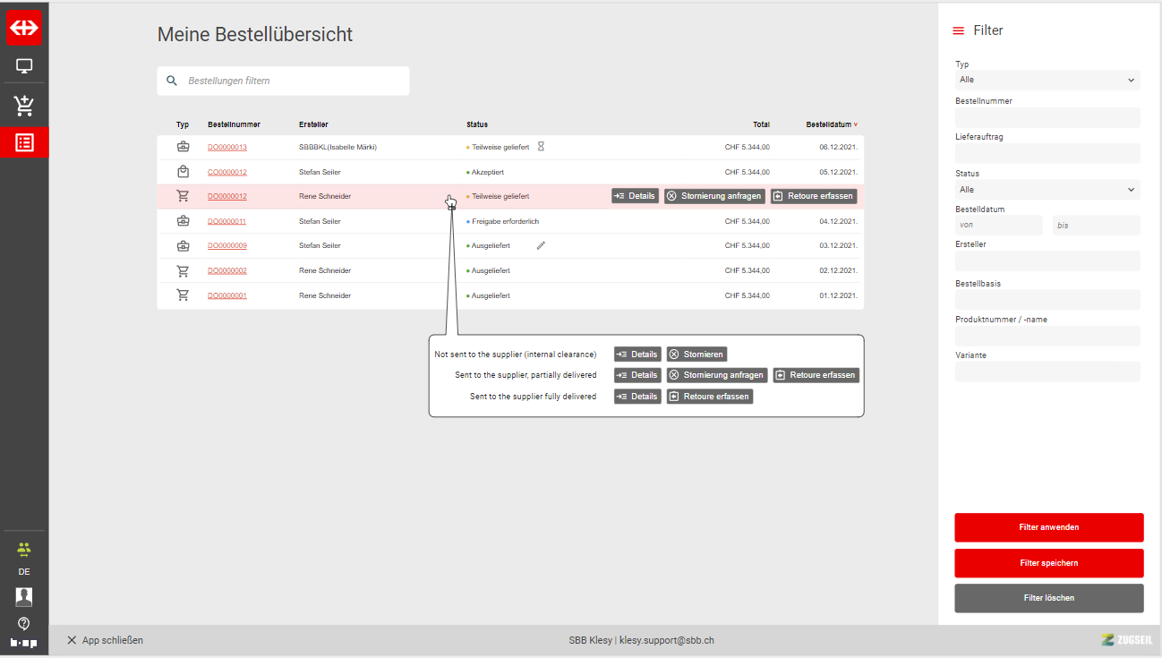Click the pencil edit icon for DO0000009
Viewport: 1162px width, 658px height.
pos(541,245)
